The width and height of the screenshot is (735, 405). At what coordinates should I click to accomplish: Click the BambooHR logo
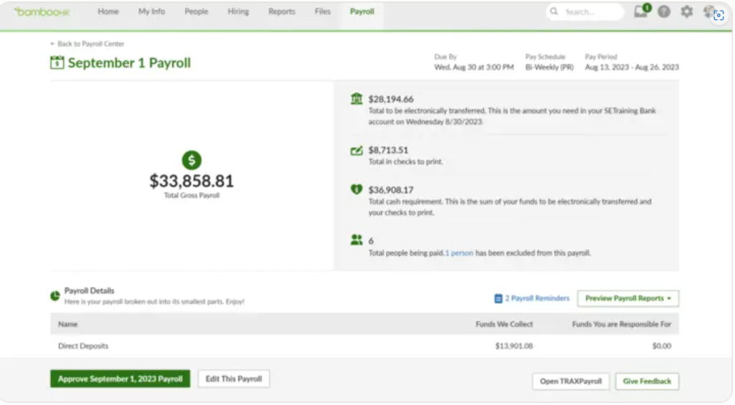pyautogui.click(x=42, y=12)
